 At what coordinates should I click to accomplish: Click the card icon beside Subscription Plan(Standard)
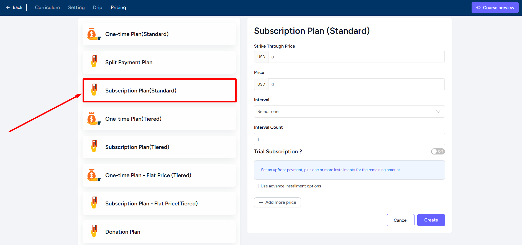[x=94, y=90]
